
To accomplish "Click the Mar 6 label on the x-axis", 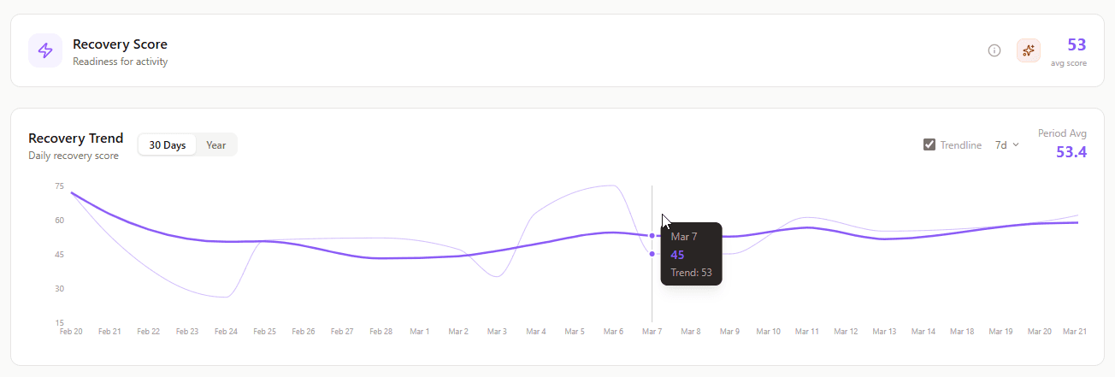I will pyautogui.click(x=613, y=332).
